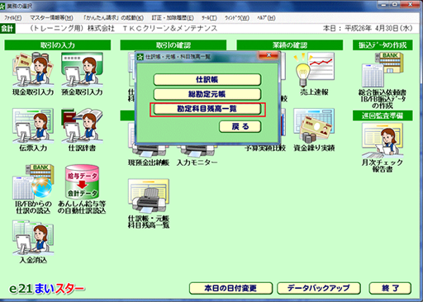Close the 仕訳帳・元帳・科目残高一覧 dialog
The width and height of the screenshot is (423, 302).
(x=269, y=55)
